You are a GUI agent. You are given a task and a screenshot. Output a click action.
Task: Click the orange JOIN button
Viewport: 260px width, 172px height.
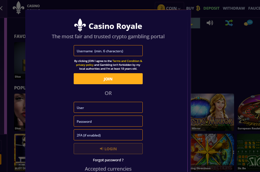[x=108, y=79]
